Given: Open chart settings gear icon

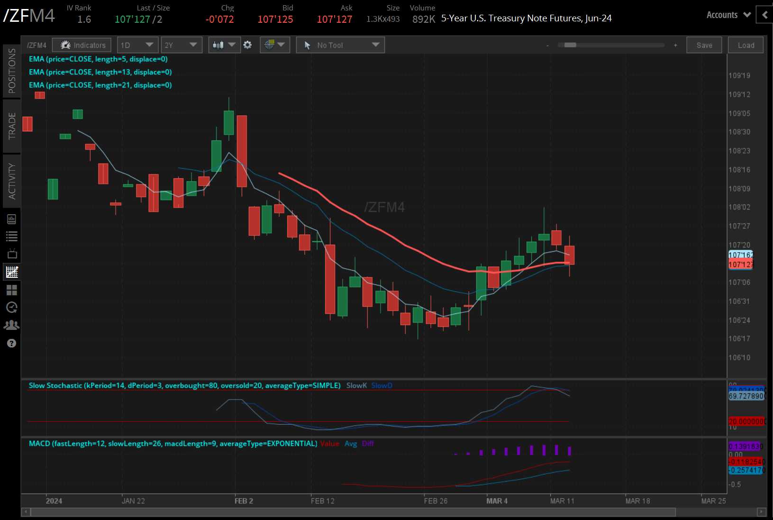Looking at the screenshot, I should click(x=247, y=45).
